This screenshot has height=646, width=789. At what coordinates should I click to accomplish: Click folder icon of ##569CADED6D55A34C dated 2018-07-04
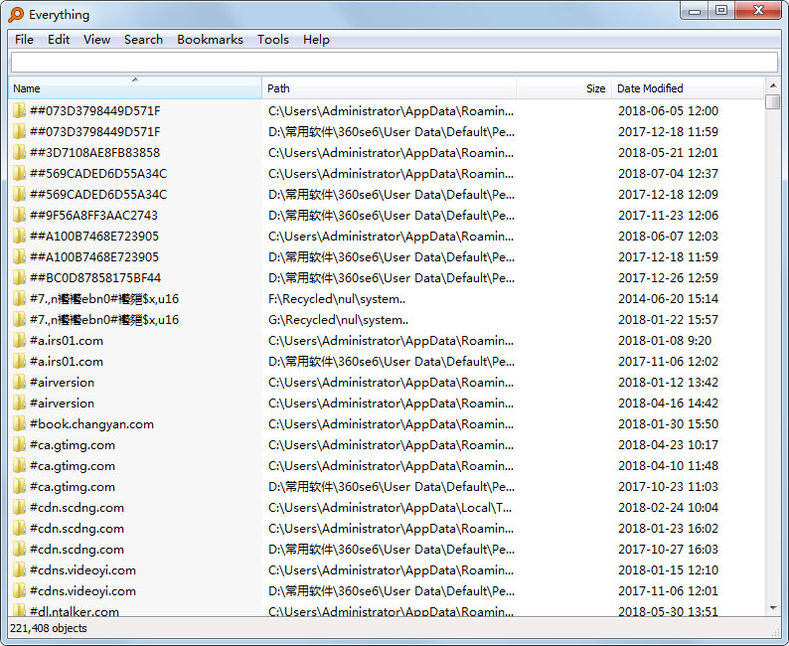(x=19, y=174)
